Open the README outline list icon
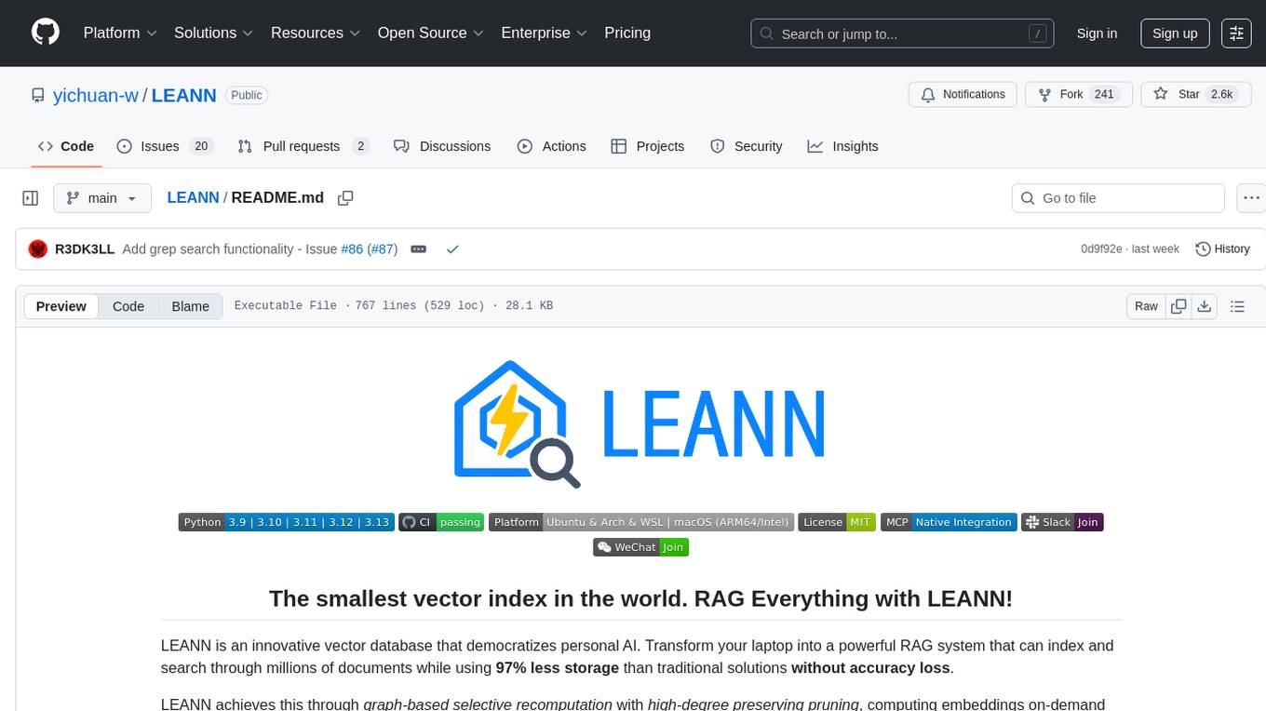 coord(1237,306)
